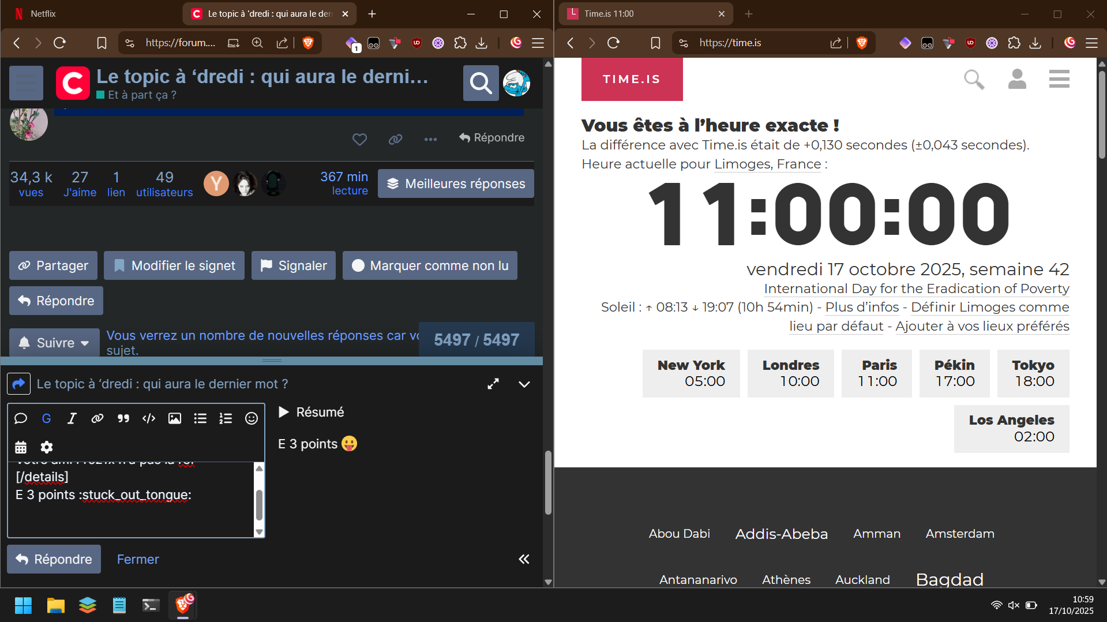Toggle Marquer comme non lu
This screenshot has height=622, width=1107.
coord(430,265)
